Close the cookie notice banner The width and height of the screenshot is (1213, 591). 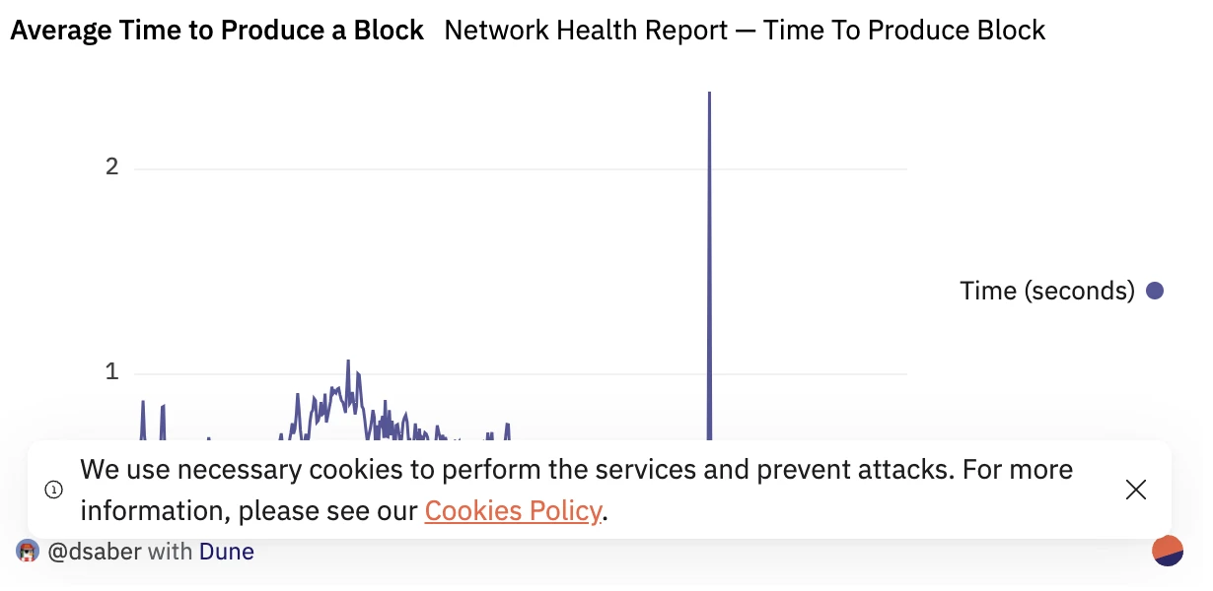click(x=1135, y=490)
